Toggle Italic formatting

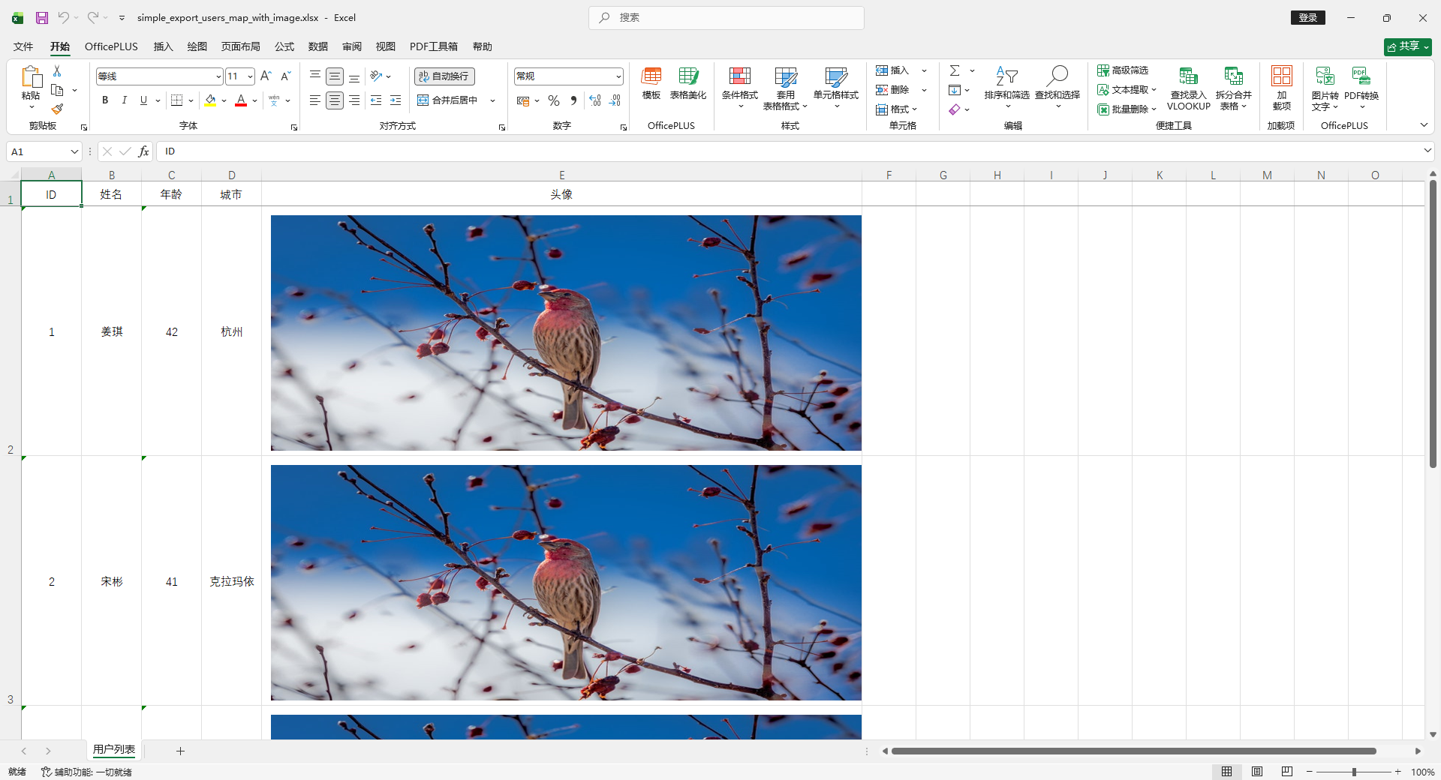125,100
